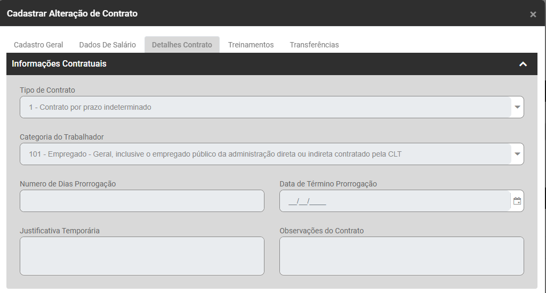The height and width of the screenshot is (293, 546).
Task: Focus the Observações do Contrato text area
Action: point(402,256)
